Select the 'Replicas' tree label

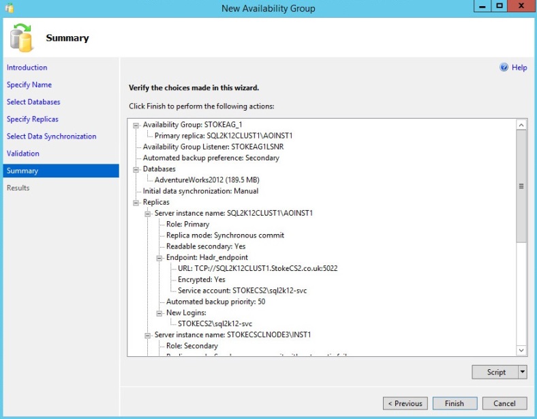pyautogui.click(x=156, y=202)
